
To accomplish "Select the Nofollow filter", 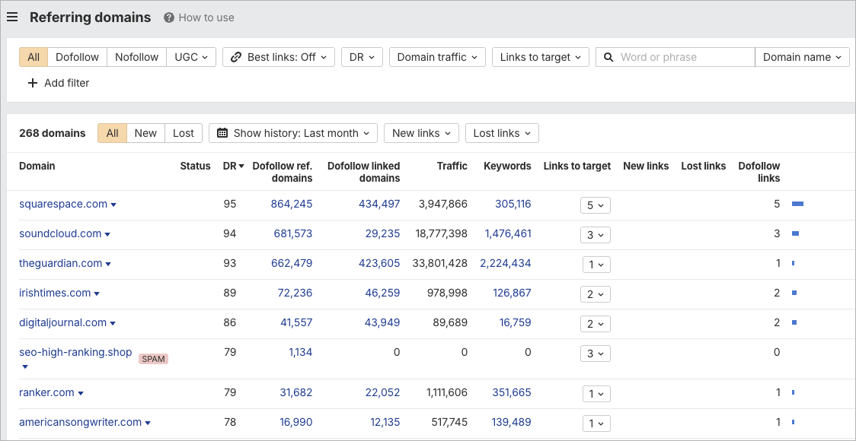I will click(x=136, y=57).
